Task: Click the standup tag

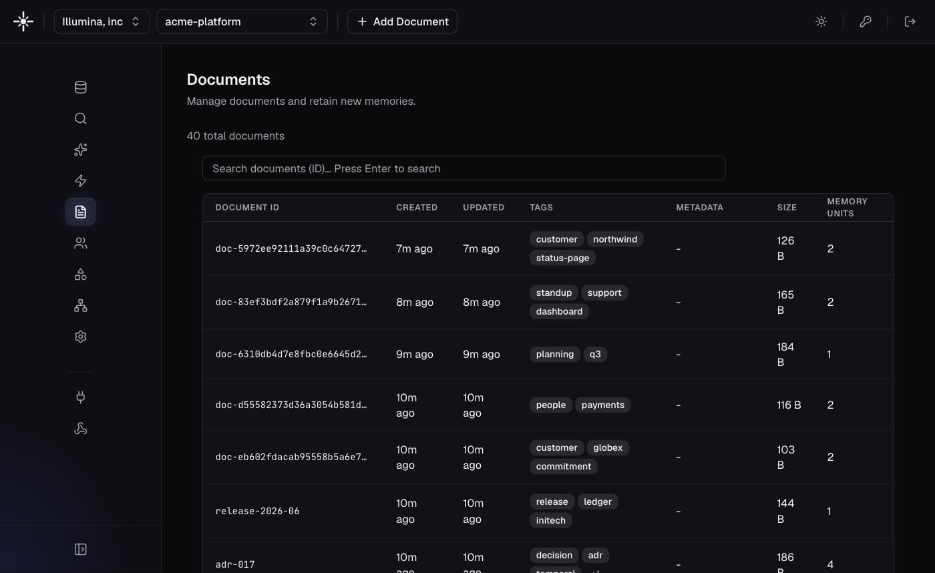Action: pos(554,293)
